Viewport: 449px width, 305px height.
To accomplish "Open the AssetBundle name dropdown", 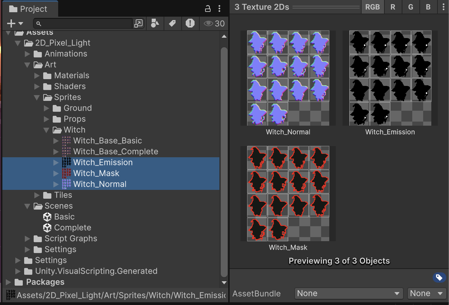I will pos(348,293).
